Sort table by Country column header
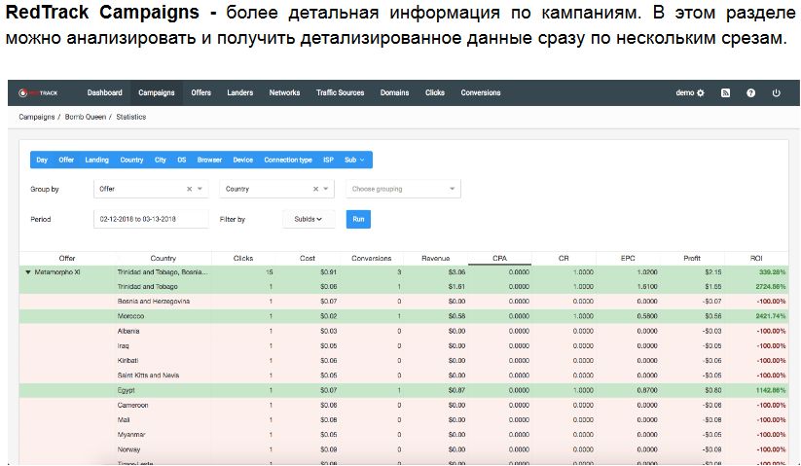 pos(164,258)
